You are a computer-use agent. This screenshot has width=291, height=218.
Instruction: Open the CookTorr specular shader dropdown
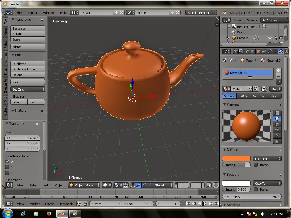(267, 183)
